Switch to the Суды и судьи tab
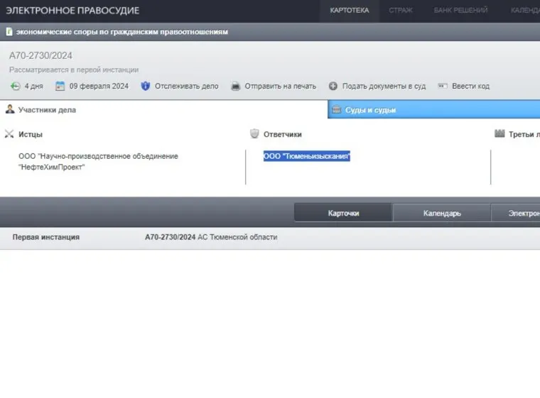 pyautogui.click(x=370, y=110)
